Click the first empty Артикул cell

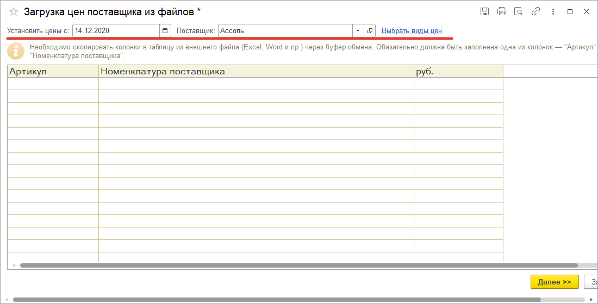point(53,84)
